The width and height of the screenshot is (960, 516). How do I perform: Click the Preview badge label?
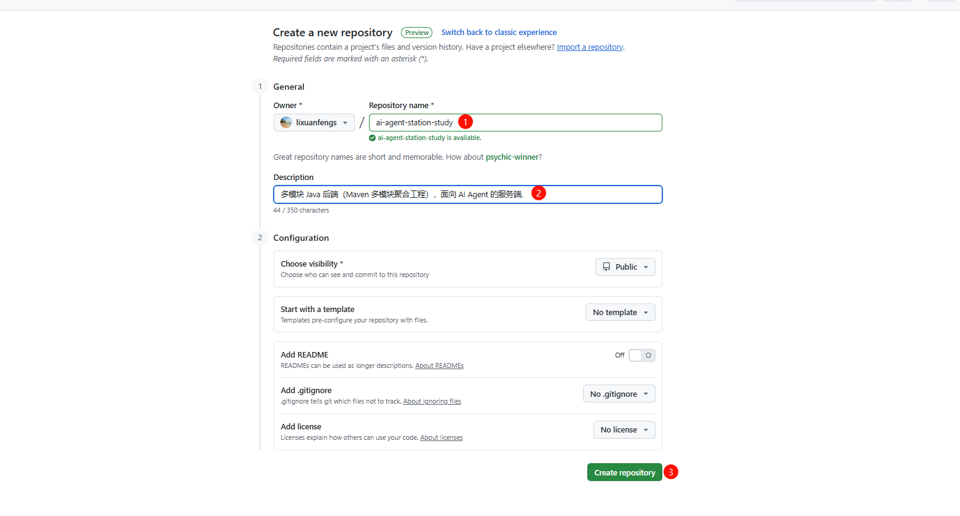point(416,33)
